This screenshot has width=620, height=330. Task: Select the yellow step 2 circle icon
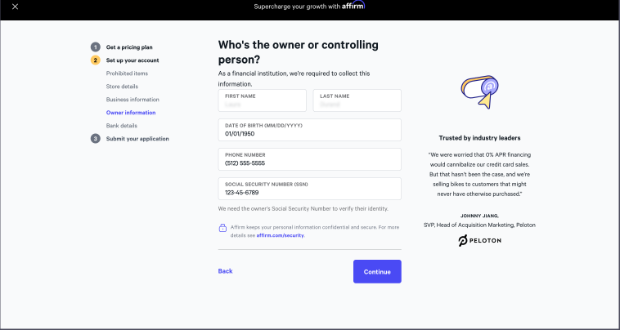point(96,60)
